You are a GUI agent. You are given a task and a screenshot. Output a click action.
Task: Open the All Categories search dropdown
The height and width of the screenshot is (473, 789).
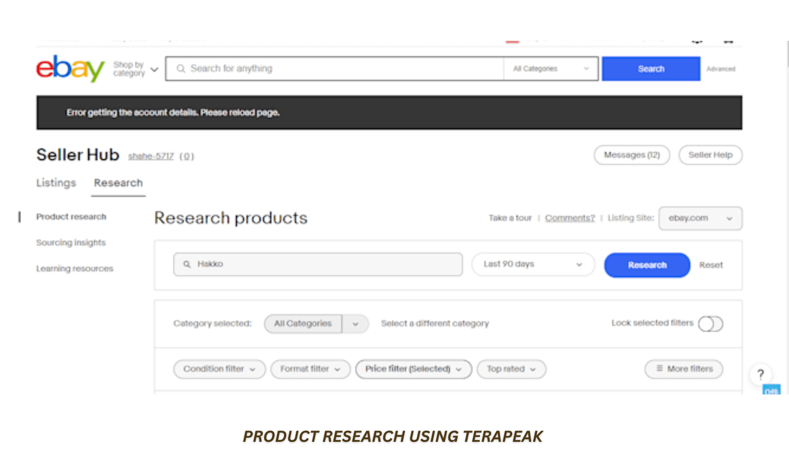click(551, 69)
